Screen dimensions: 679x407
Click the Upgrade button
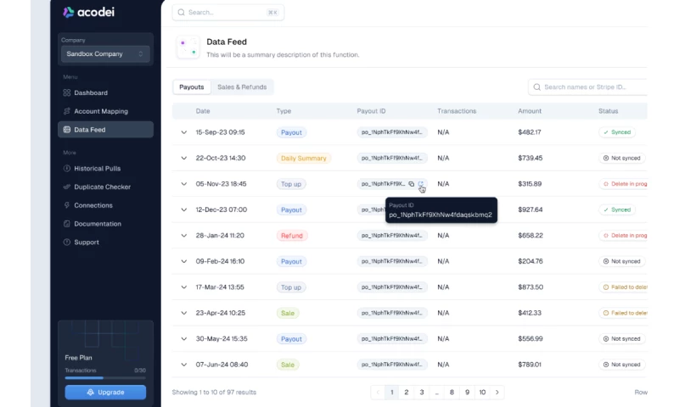tap(106, 392)
